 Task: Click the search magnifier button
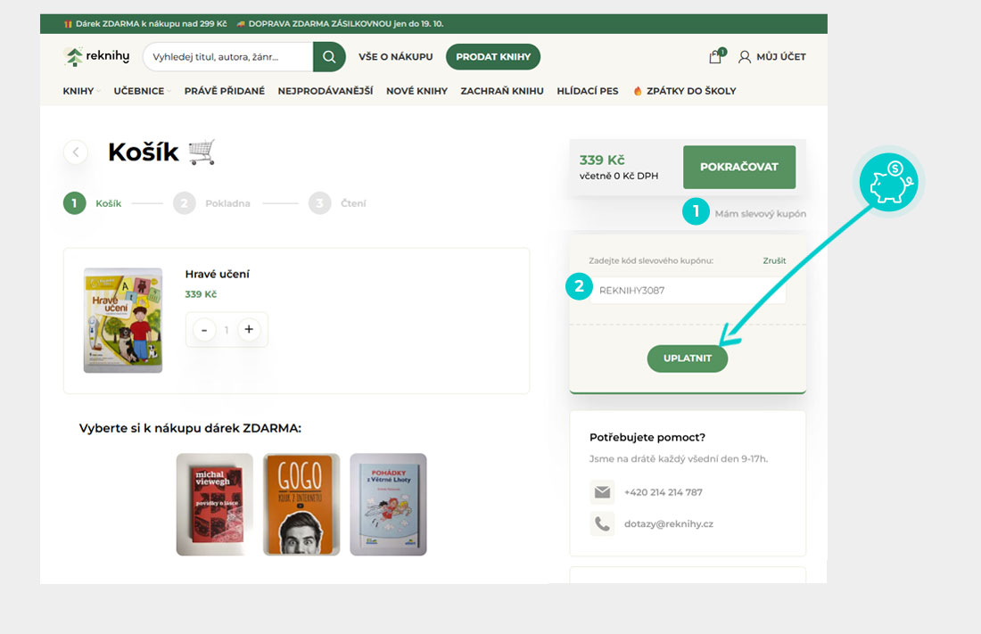point(329,57)
